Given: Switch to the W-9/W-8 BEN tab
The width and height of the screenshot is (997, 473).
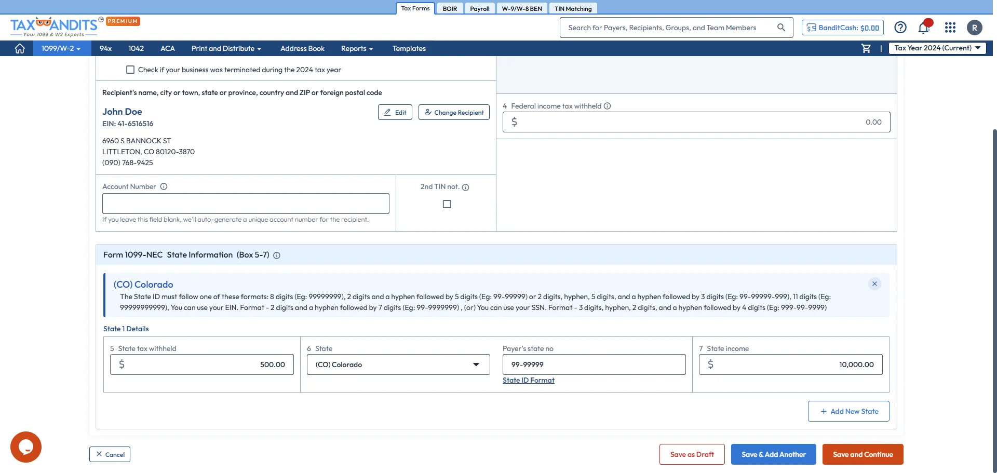Looking at the screenshot, I should tap(522, 8).
